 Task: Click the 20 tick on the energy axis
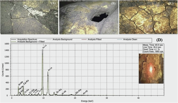pyautogui.click(x=75, y=98)
